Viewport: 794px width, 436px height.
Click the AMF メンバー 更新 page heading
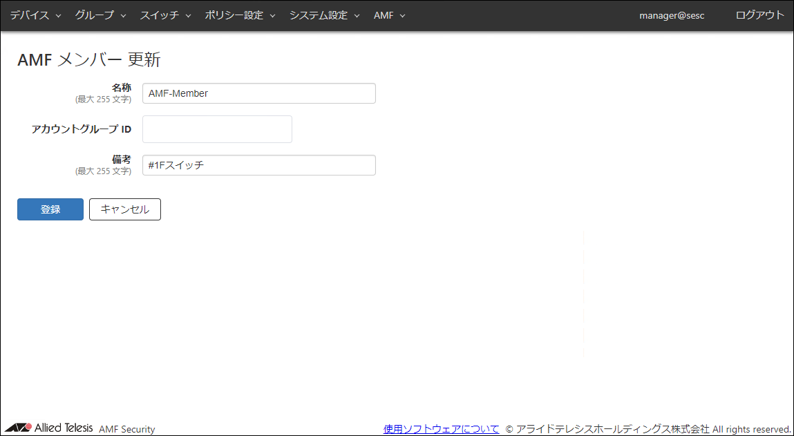click(x=88, y=60)
